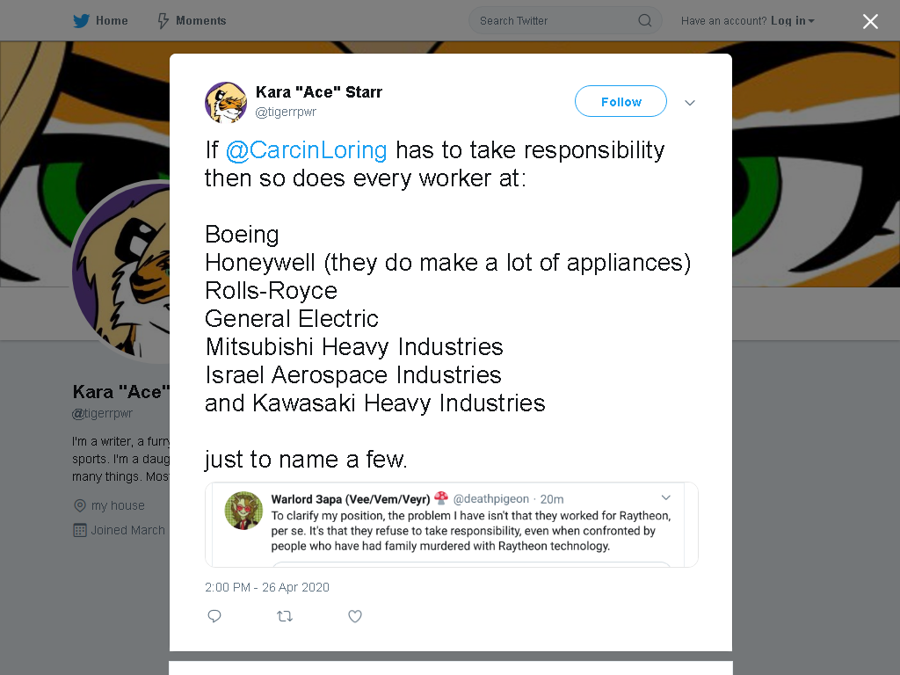Open the Moments lightning bolt icon
The height and width of the screenshot is (675, 900).
click(163, 21)
